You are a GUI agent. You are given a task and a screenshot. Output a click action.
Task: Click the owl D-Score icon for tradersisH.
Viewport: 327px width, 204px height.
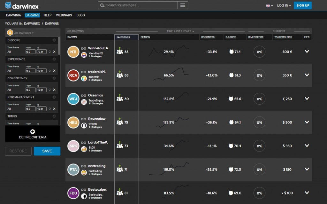point(231,75)
